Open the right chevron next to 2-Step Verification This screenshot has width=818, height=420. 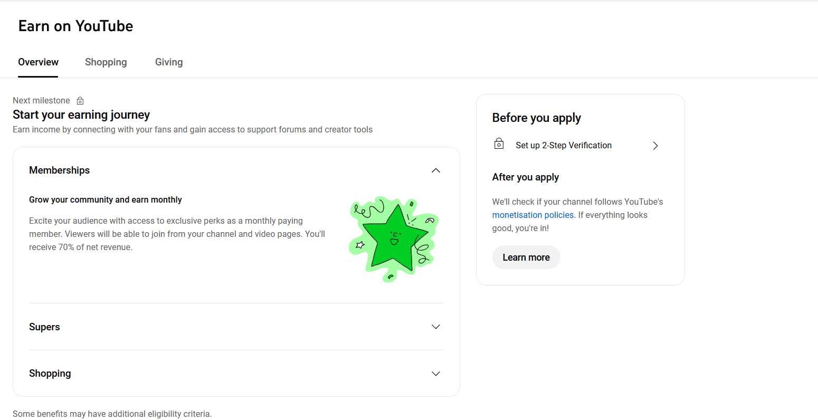pos(655,146)
